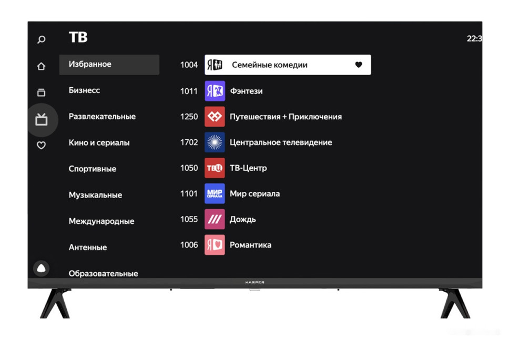
Task: Go to the Home screen icon
Action: 42,66
